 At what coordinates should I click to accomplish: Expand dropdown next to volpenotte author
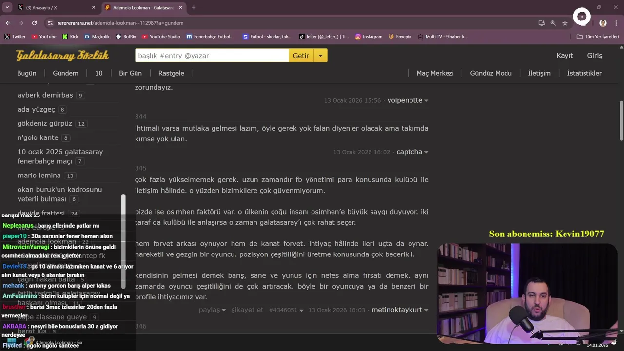point(426,101)
